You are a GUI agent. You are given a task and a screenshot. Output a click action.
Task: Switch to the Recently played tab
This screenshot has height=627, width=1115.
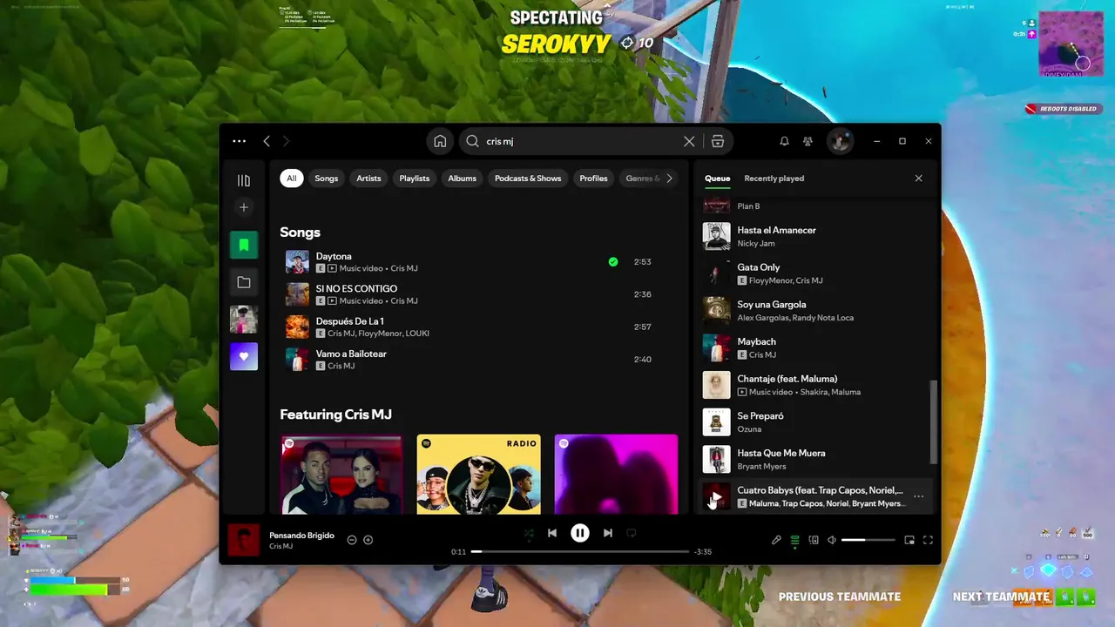(x=774, y=179)
